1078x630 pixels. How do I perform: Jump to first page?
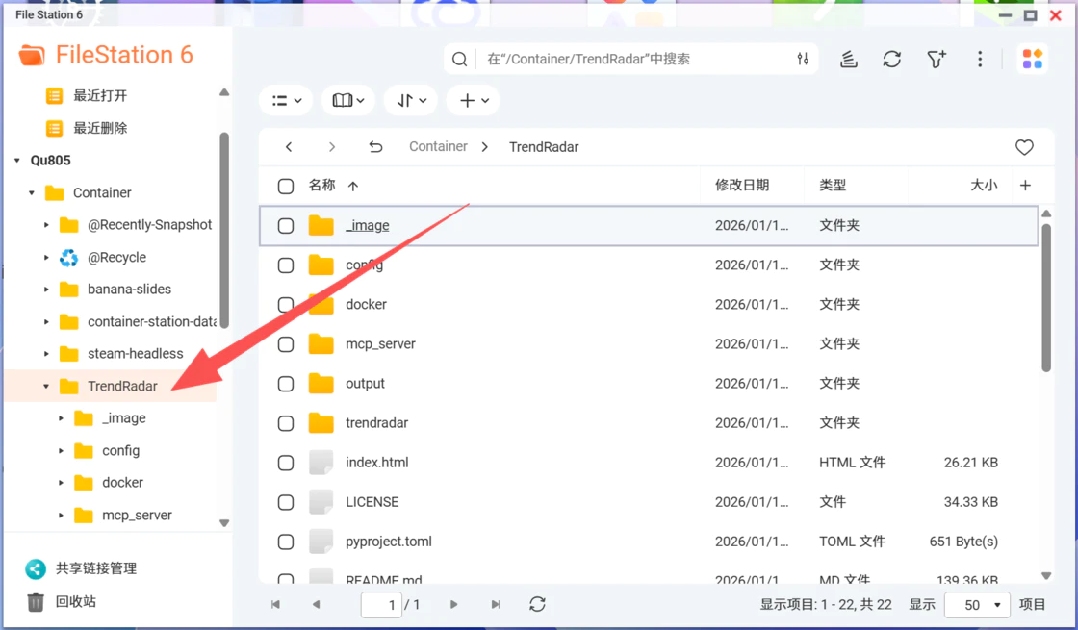point(275,605)
